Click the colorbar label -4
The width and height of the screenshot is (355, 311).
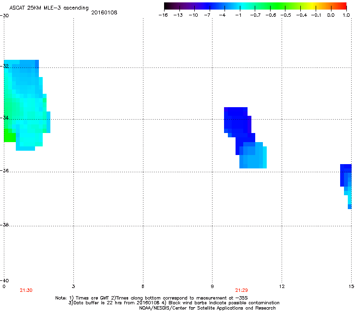coord(222,15)
